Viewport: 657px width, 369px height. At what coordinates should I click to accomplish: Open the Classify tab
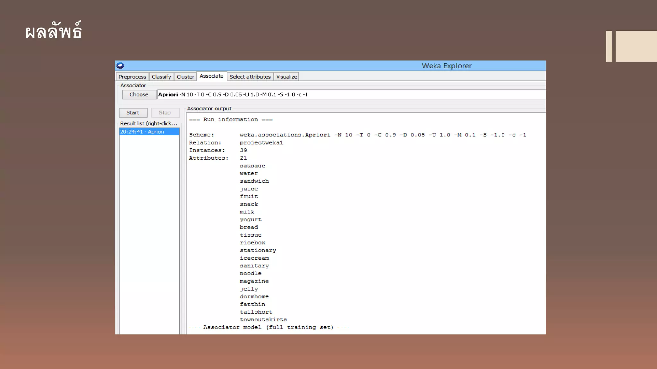[161, 77]
